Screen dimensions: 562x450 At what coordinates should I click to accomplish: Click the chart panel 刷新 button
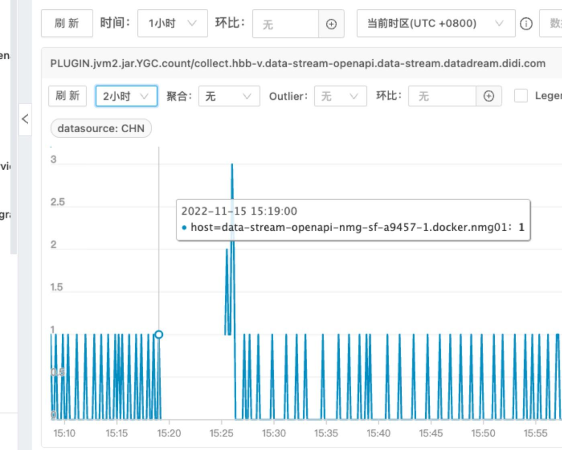coord(67,96)
